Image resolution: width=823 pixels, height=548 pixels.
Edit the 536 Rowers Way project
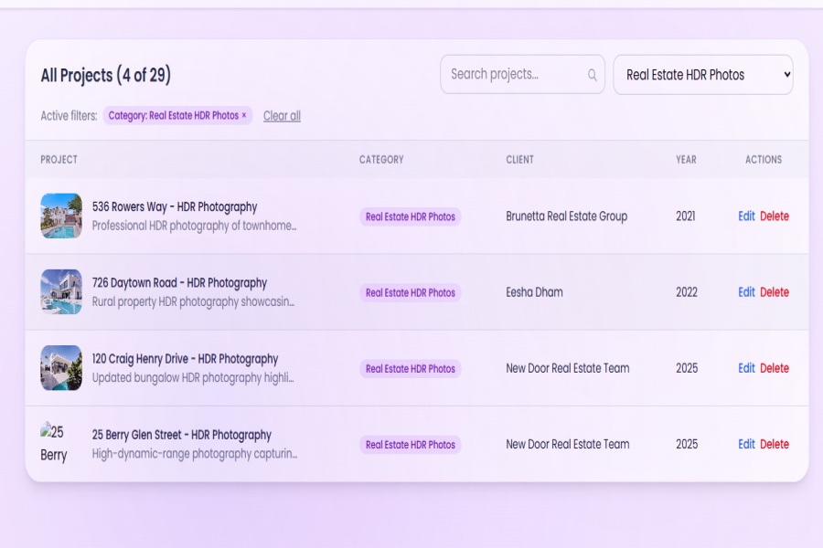pyautogui.click(x=746, y=216)
